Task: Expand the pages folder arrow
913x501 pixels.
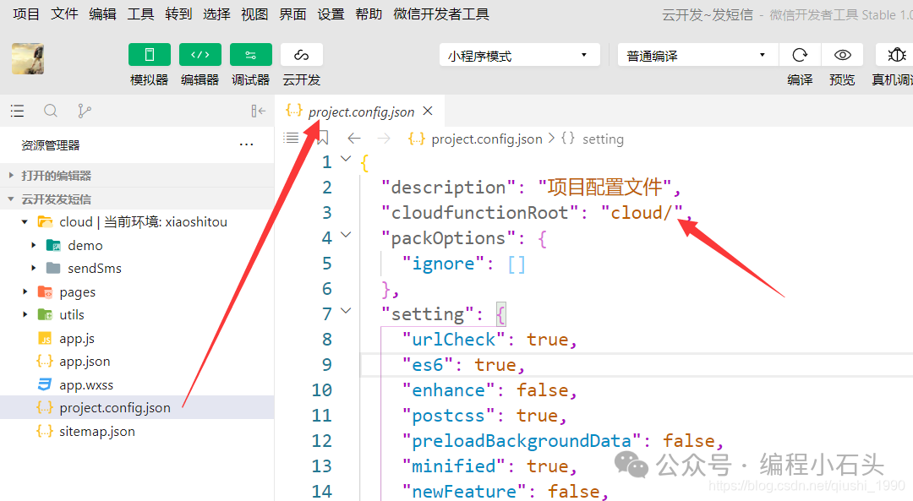Action: 25,291
